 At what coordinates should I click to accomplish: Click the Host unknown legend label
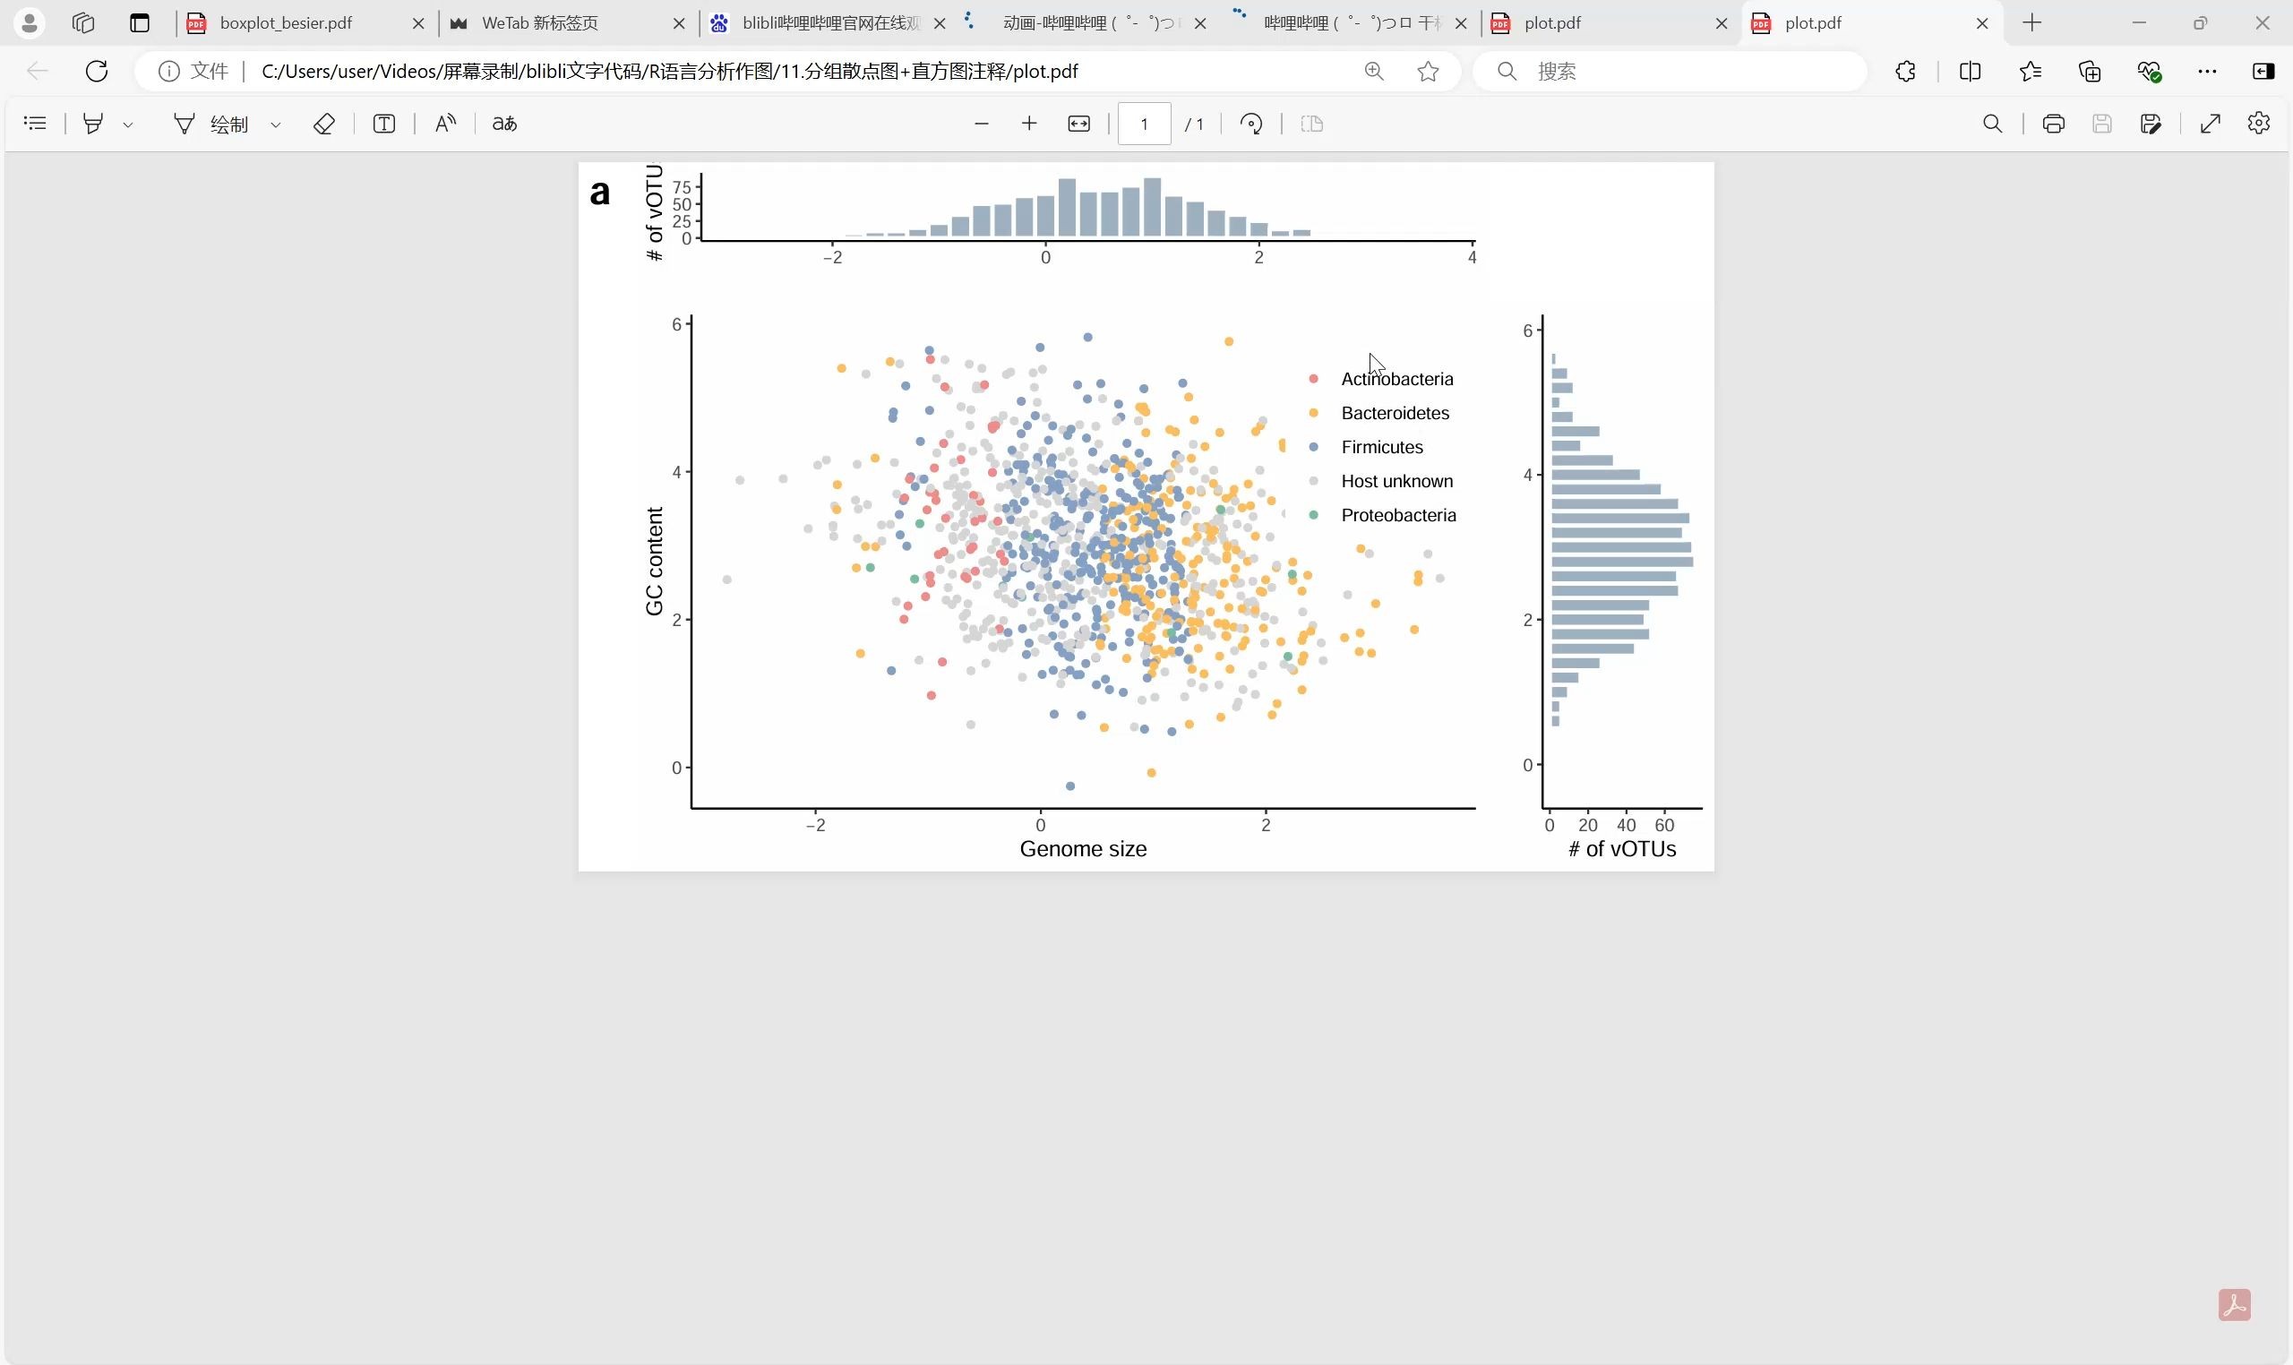(x=1397, y=481)
